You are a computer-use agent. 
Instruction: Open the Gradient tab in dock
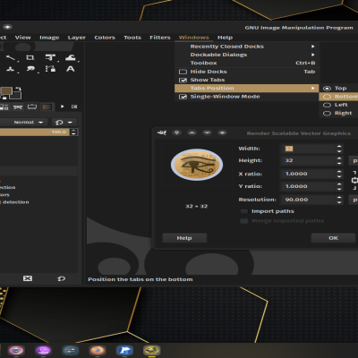47,107
